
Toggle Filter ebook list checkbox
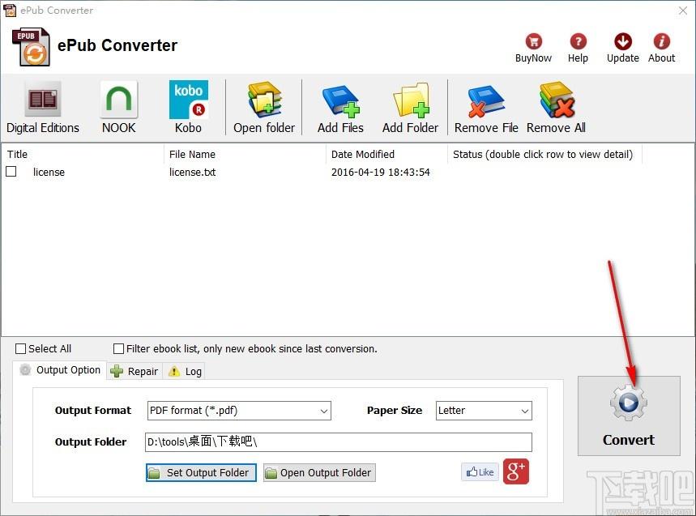click(x=118, y=349)
